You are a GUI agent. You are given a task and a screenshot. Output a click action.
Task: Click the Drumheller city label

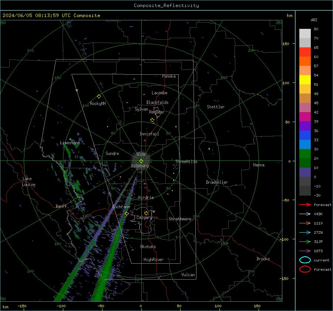[217, 182]
